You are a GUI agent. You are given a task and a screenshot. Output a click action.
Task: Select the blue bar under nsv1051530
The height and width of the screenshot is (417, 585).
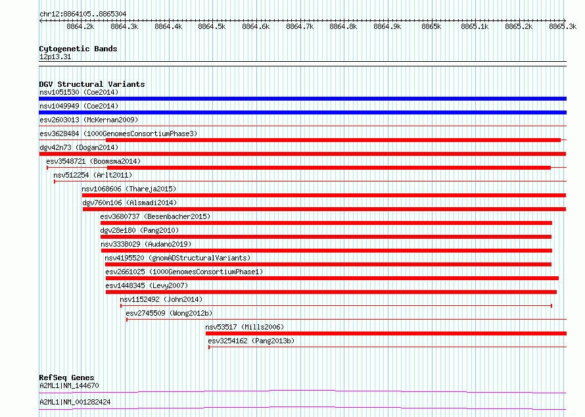(x=302, y=99)
